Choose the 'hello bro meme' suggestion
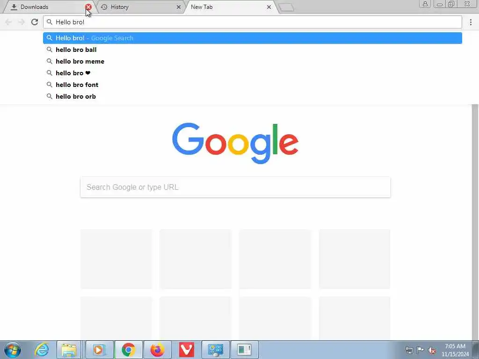This screenshot has height=359, width=479. 252,61
